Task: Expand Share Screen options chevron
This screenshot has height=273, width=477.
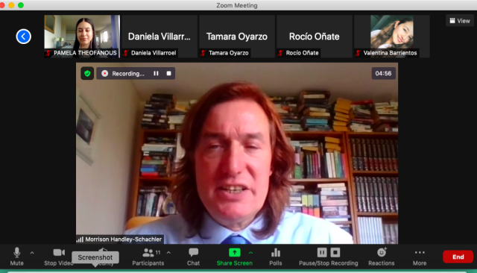Action: pyautogui.click(x=250, y=253)
